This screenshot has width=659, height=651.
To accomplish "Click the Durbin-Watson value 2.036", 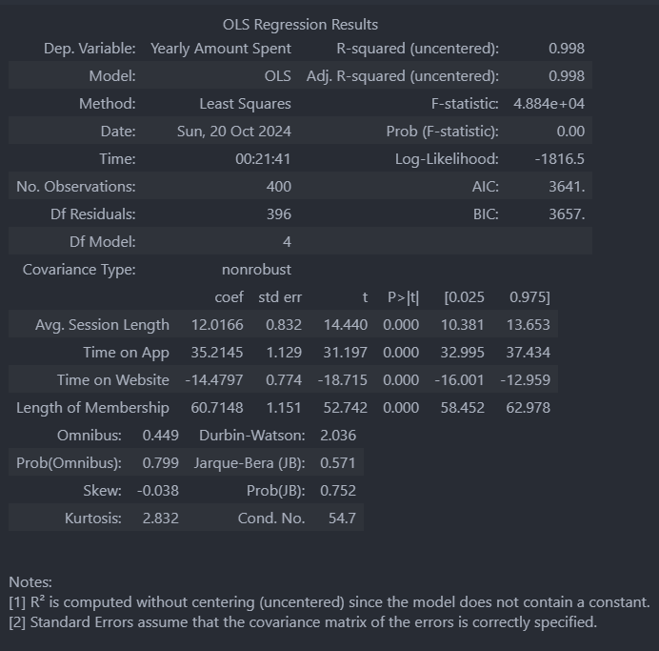I will pos(338,436).
